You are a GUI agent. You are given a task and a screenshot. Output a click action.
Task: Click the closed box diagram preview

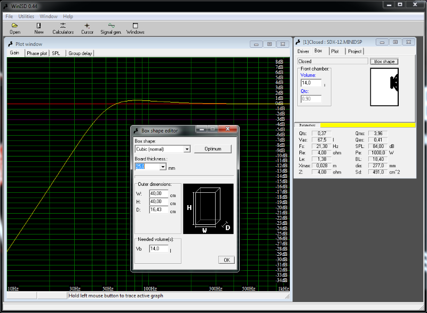point(384,87)
